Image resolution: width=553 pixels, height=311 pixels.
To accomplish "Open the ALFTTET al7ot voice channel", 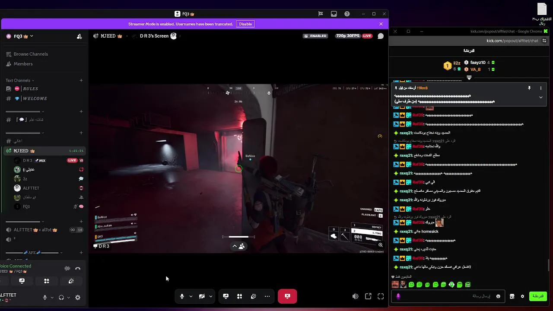I will (x=35, y=230).
